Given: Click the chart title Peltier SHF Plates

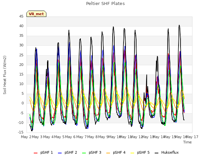Looking at the screenshot, I should (x=105, y=4).
